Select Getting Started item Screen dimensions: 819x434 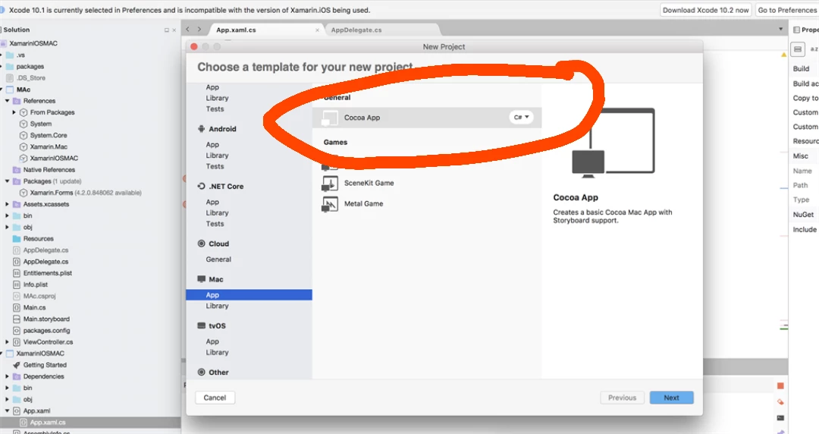point(45,365)
